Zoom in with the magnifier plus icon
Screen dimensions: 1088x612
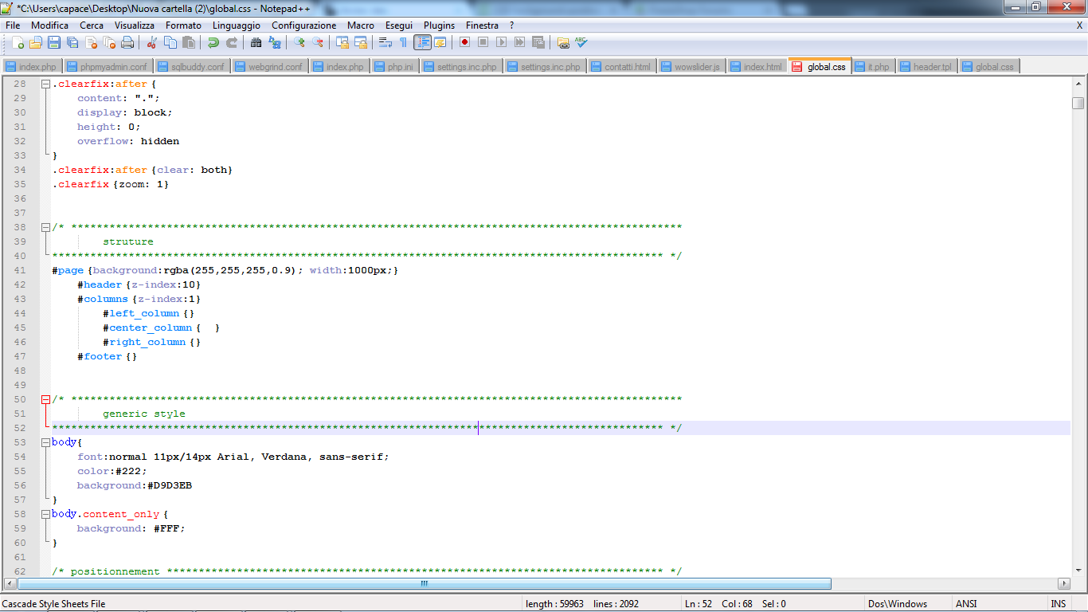(299, 43)
